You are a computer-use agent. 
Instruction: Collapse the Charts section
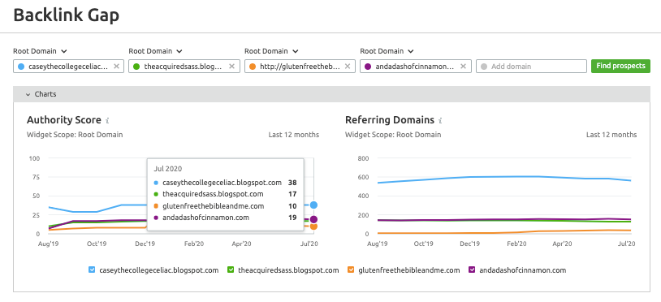[28, 94]
